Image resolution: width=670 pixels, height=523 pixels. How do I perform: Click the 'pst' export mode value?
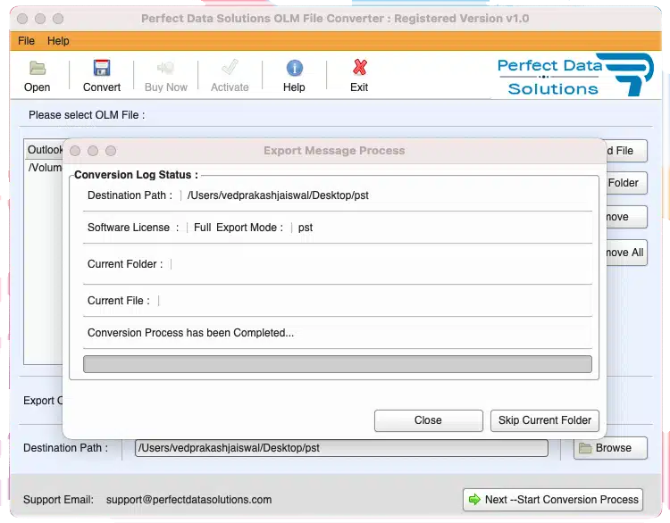tap(306, 228)
